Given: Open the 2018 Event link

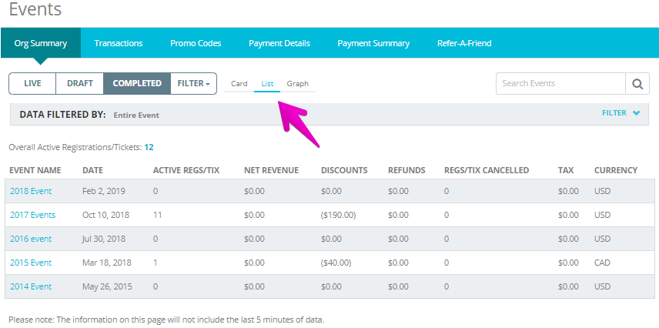Looking at the screenshot, I should click(x=31, y=191).
